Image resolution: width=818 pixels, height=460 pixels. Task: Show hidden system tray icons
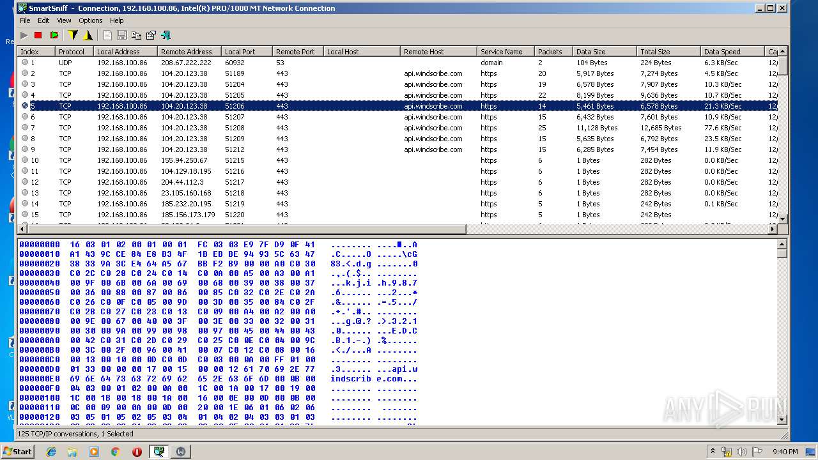point(713,452)
